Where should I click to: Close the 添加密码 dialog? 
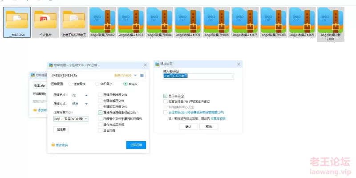pyautogui.click(x=239, y=64)
